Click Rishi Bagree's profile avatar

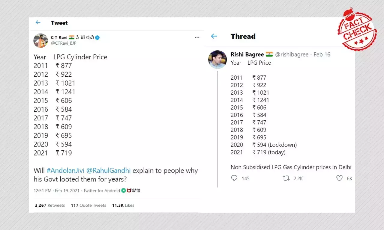(217, 59)
